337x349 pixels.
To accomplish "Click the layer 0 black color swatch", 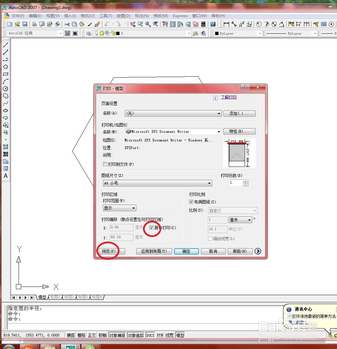I will [118, 33].
